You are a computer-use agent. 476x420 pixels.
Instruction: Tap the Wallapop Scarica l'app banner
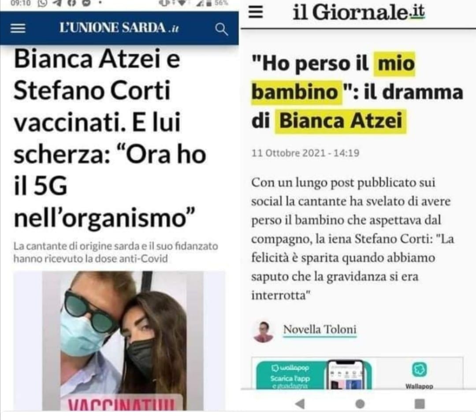314,375
